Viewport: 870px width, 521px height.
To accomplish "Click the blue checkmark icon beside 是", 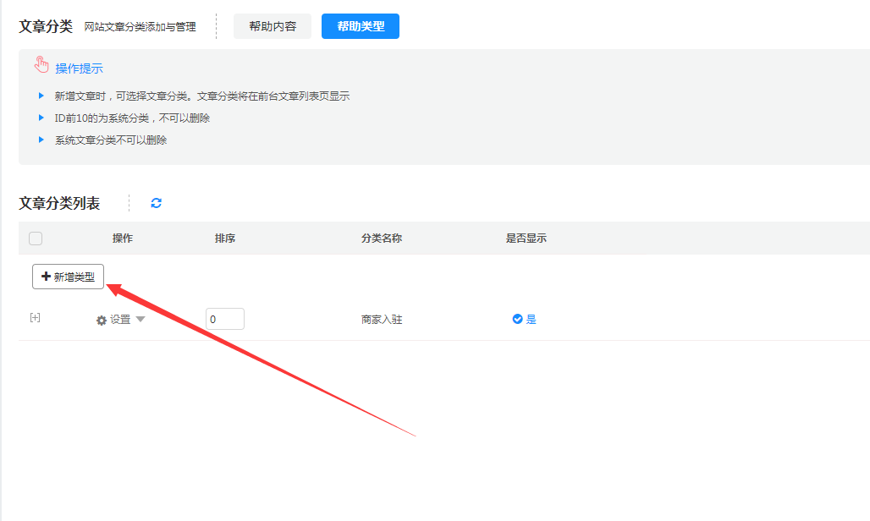I will (x=517, y=320).
